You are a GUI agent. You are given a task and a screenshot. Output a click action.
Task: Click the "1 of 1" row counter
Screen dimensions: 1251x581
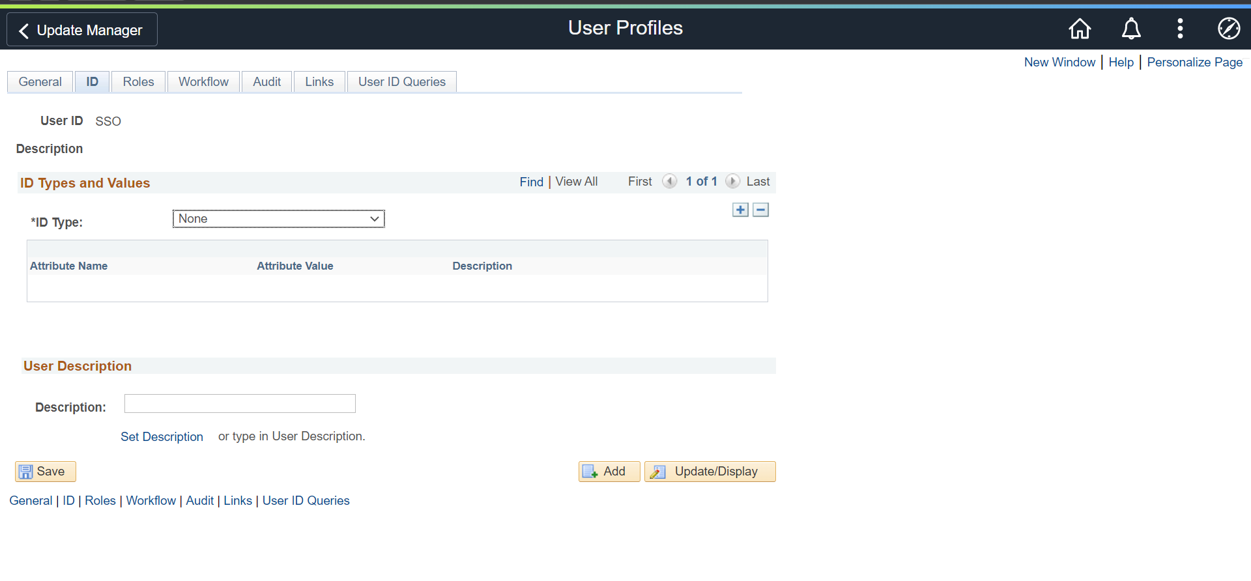point(701,182)
